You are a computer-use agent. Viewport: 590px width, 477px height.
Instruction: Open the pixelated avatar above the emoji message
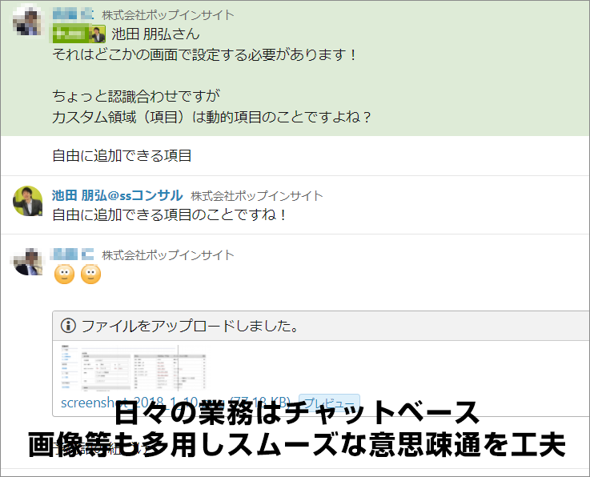click(28, 261)
